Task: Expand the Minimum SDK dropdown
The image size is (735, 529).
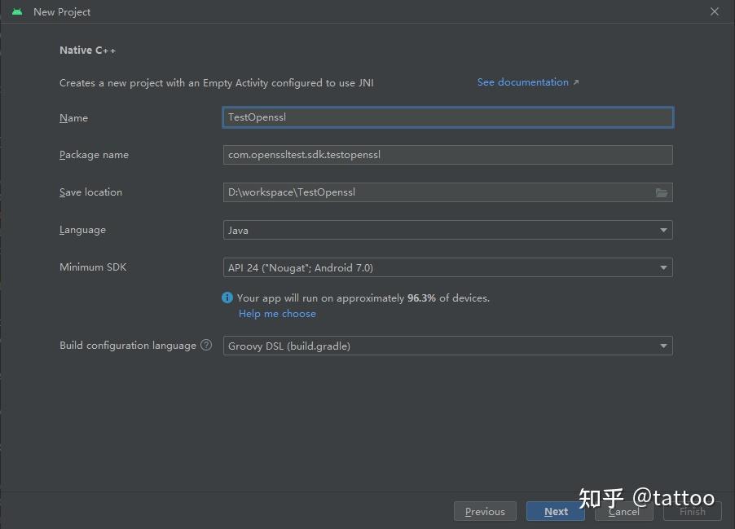Action: click(447, 267)
